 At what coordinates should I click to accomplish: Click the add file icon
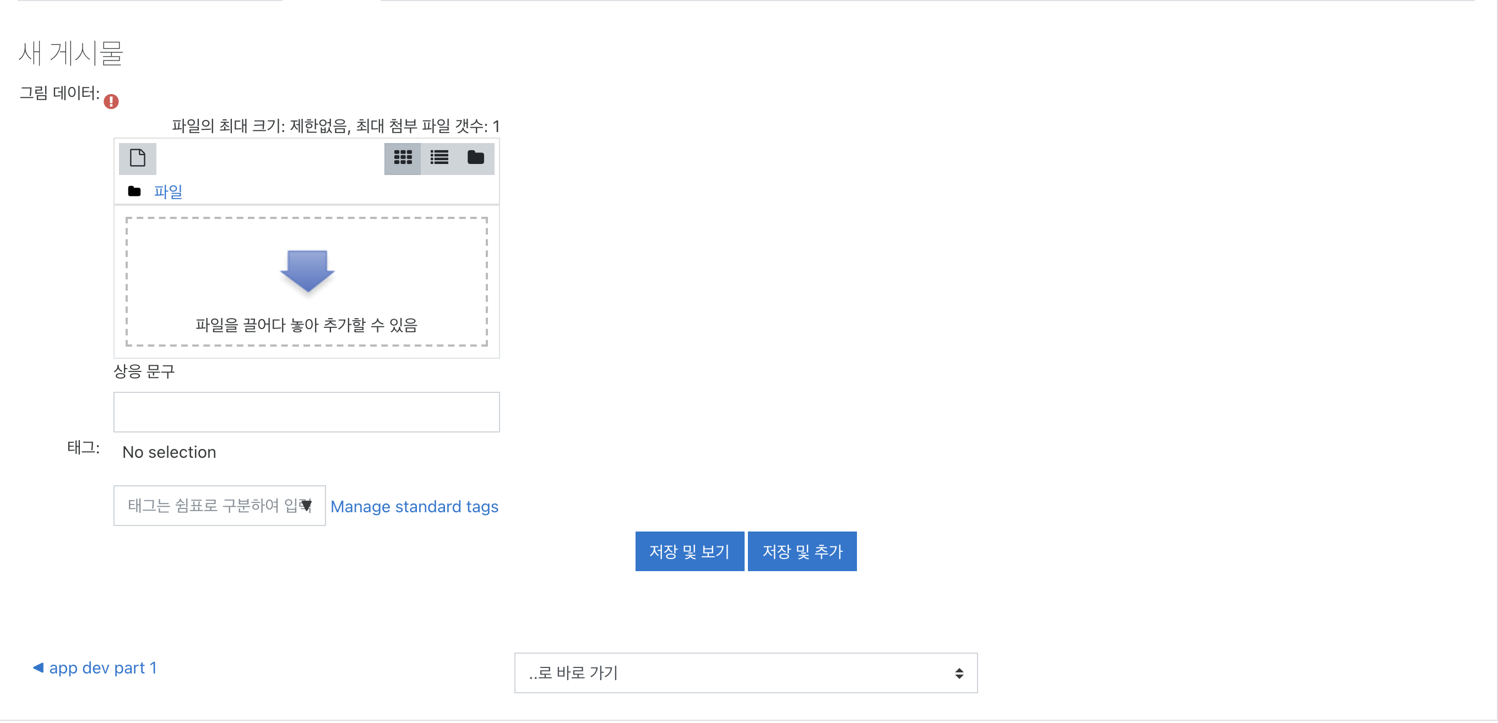137,158
